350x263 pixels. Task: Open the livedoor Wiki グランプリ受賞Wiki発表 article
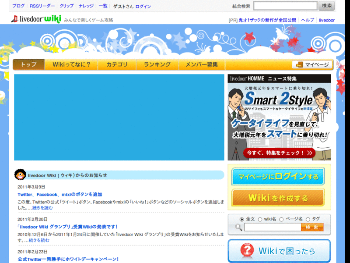coord(68,227)
